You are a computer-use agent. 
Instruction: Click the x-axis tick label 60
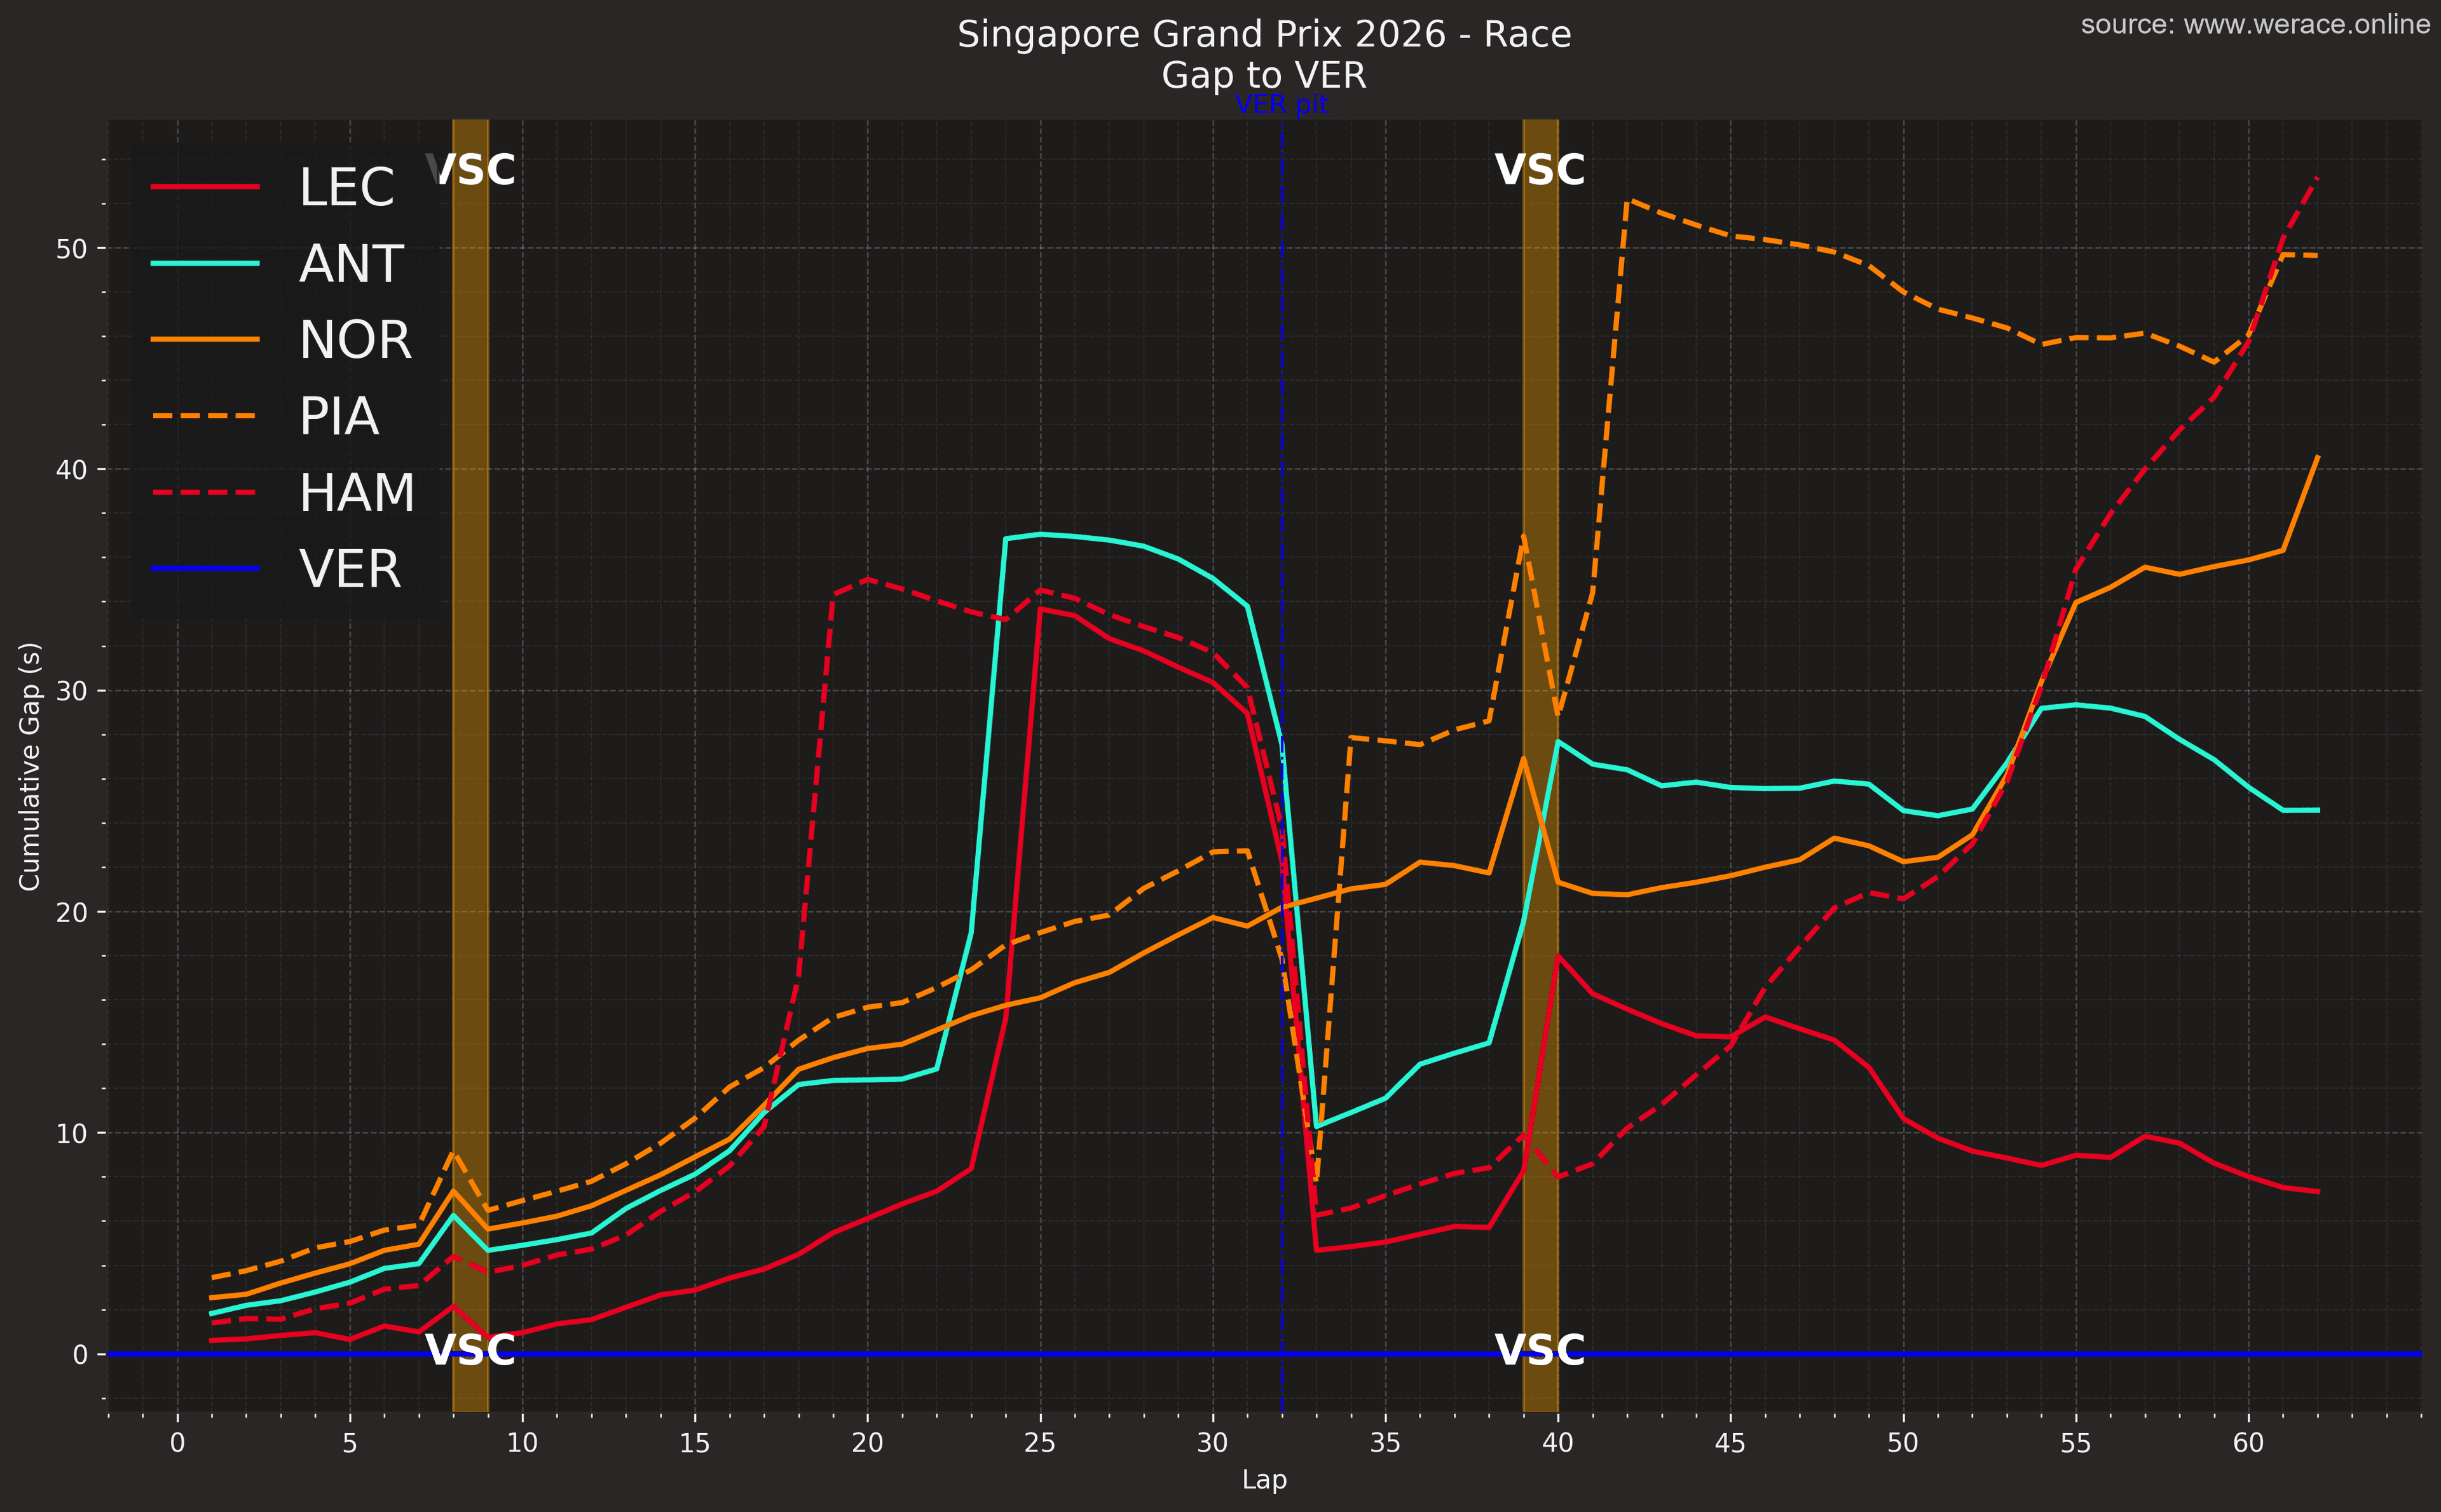tap(2248, 1443)
